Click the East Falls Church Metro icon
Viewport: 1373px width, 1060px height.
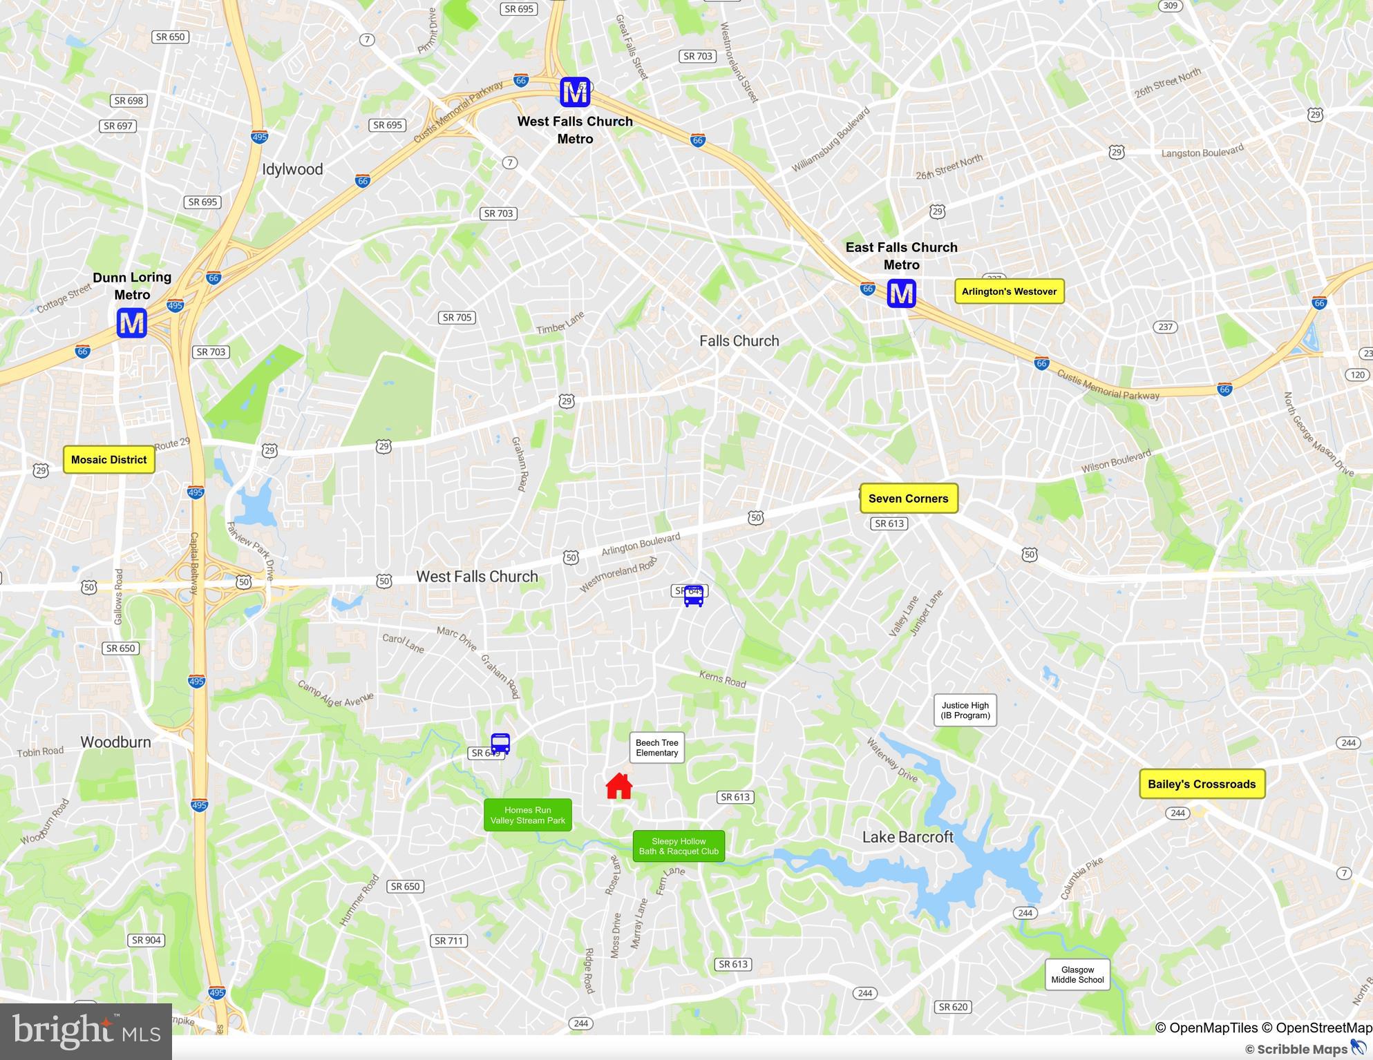click(x=902, y=293)
